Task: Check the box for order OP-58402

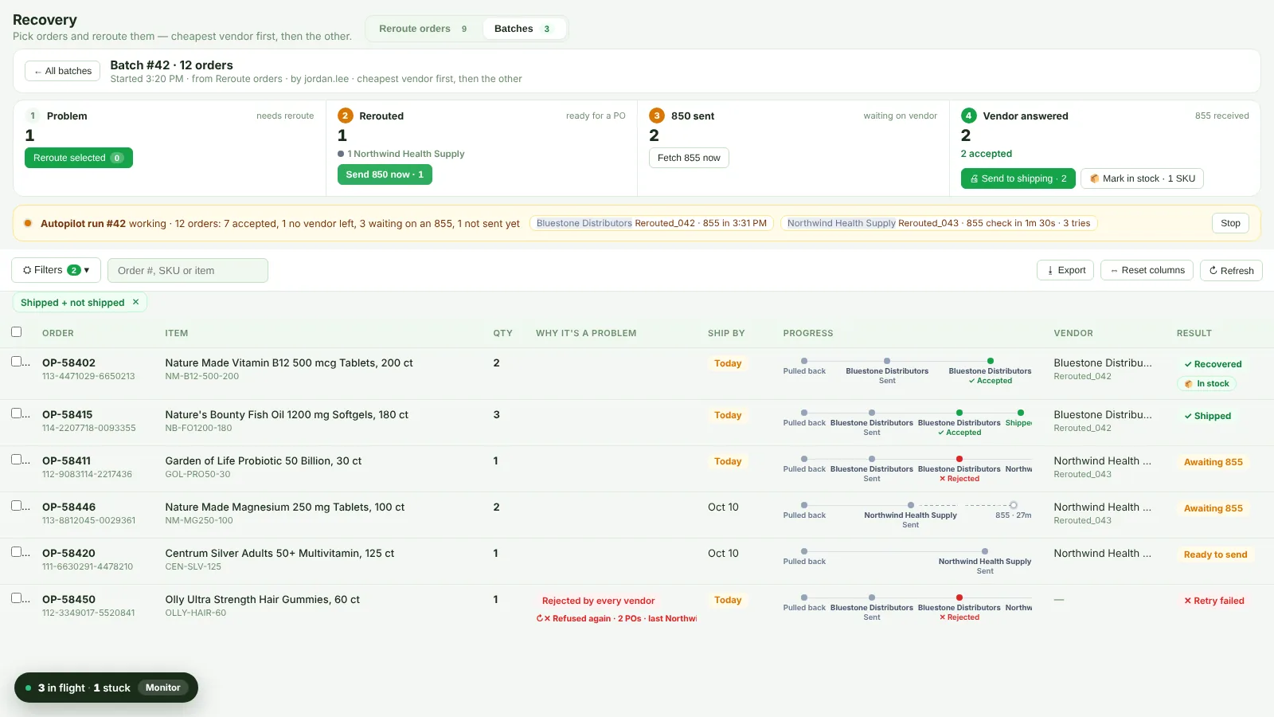Action: [x=16, y=361]
